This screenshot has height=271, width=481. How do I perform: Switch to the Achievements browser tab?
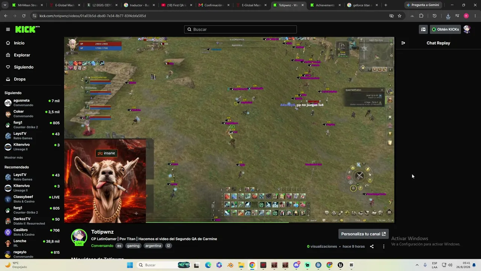[325, 5]
